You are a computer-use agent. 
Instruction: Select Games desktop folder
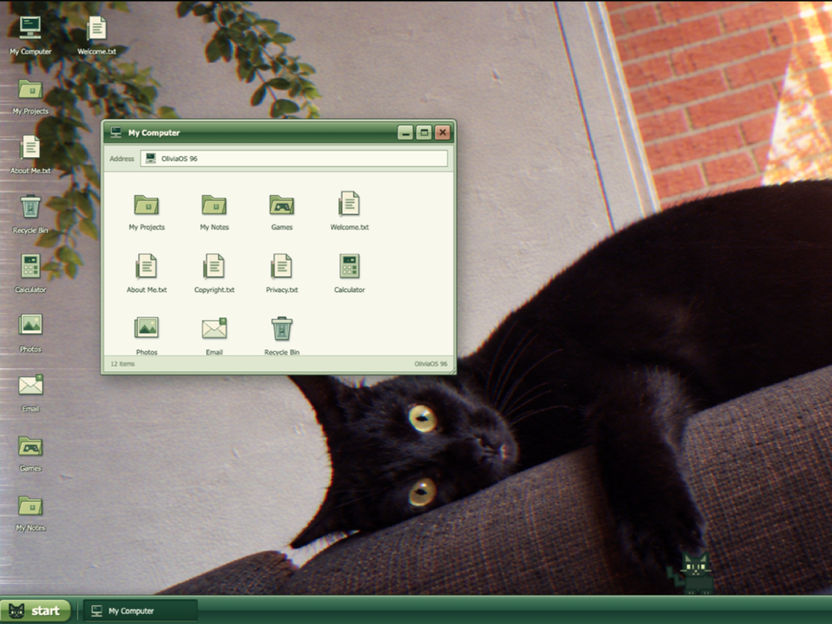pos(30,453)
